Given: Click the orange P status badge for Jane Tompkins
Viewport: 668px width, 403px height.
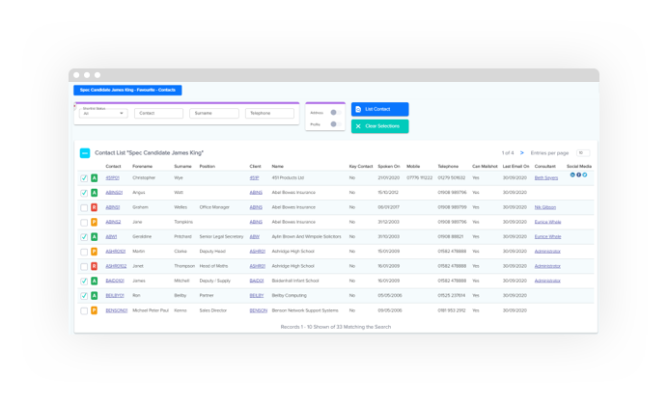Looking at the screenshot, I should click(x=95, y=222).
